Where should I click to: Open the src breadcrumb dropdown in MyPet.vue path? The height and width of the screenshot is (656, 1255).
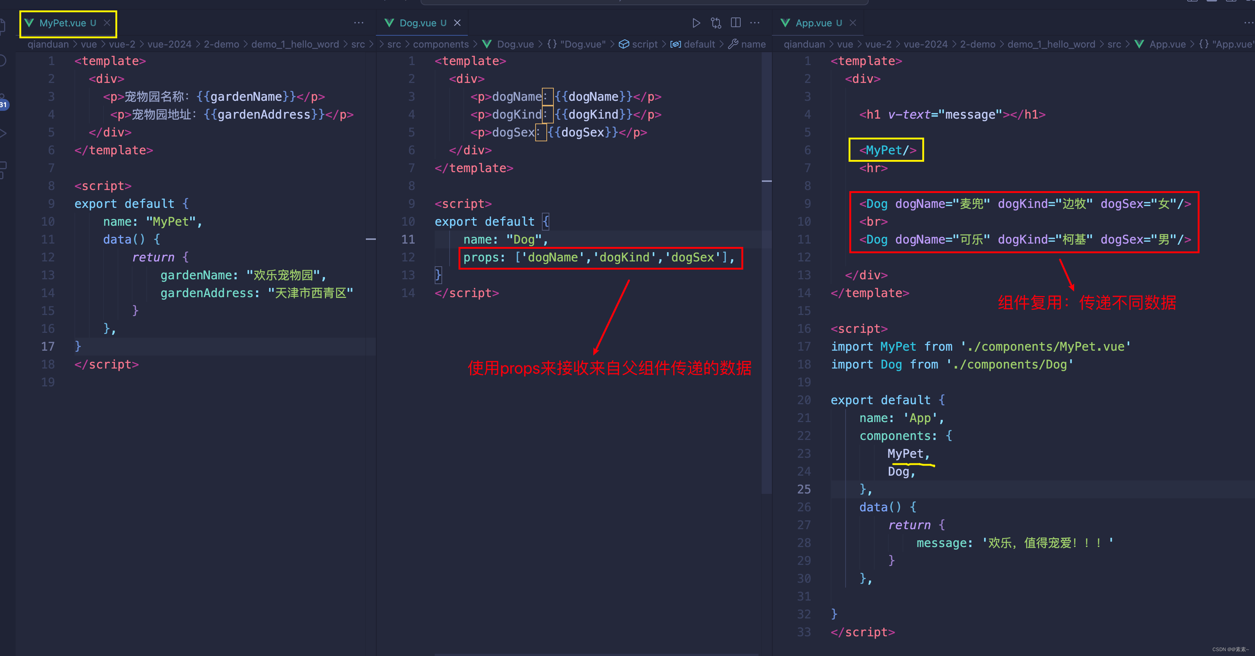coord(358,44)
